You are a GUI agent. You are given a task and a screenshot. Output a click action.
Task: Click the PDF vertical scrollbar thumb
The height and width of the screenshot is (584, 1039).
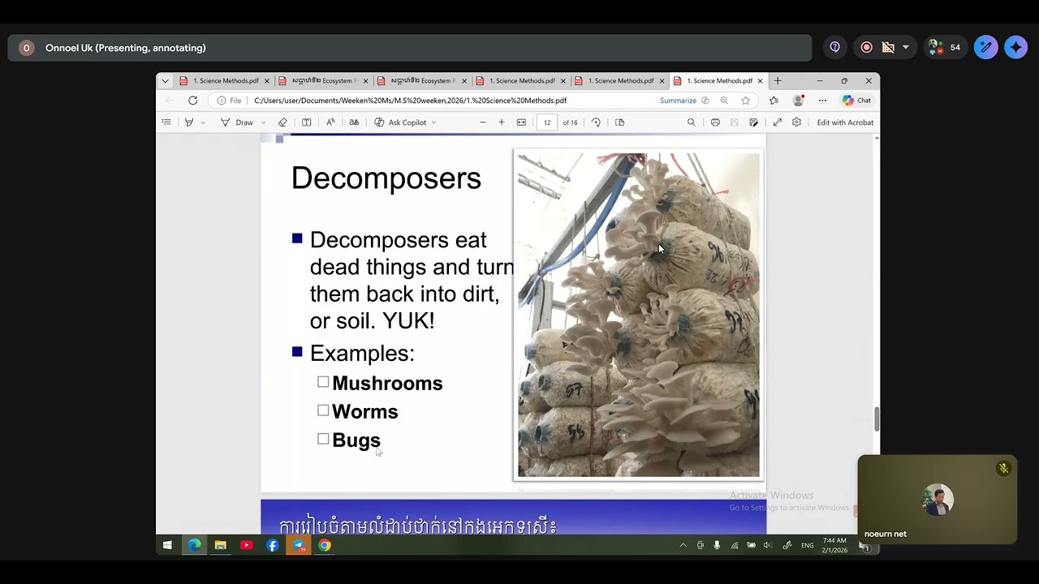pyautogui.click(x=876, y=419)
